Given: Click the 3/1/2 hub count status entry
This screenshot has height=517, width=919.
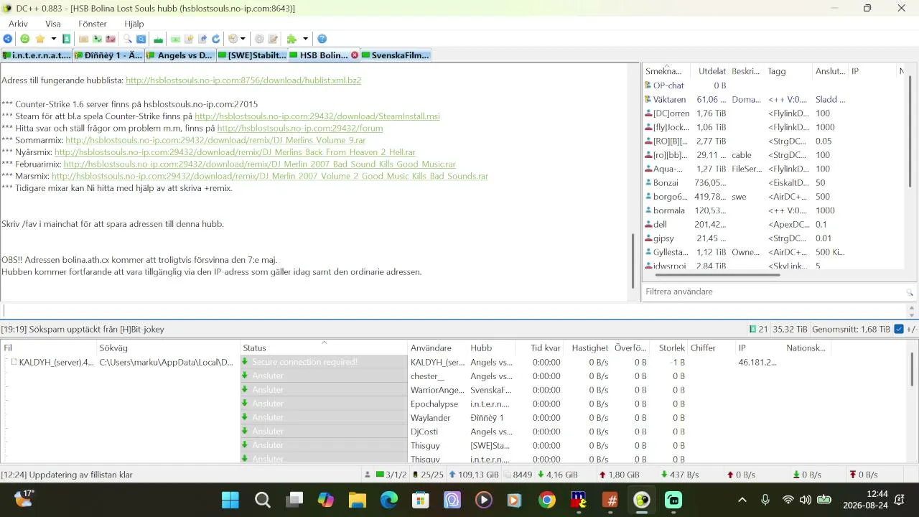Looking at the screenshot, I should point(391,475).
